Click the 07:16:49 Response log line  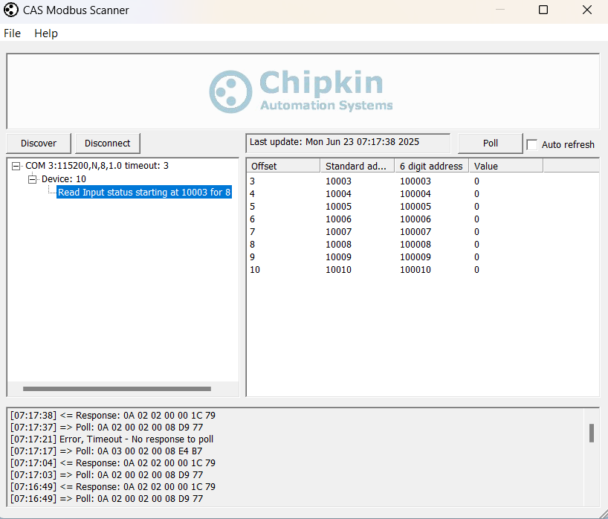pos(113,487)
